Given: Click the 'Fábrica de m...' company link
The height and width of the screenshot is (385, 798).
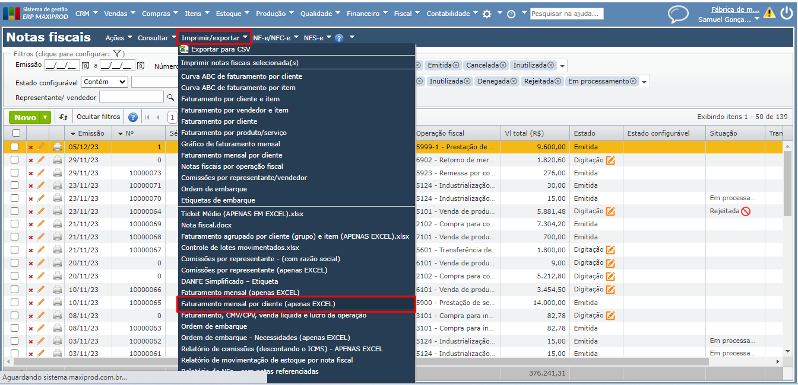Looking at the screenshot, I should click(x=734, y=9).
